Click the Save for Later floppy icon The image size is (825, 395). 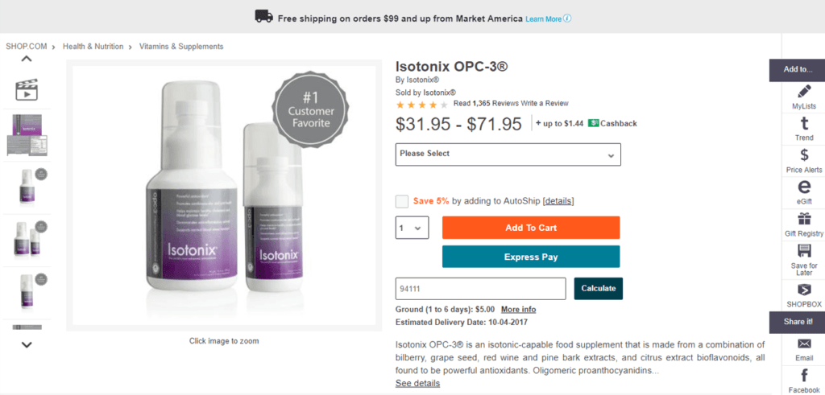click(804, 249)
